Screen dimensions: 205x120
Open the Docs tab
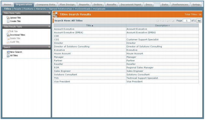click(x=149, y=5)
